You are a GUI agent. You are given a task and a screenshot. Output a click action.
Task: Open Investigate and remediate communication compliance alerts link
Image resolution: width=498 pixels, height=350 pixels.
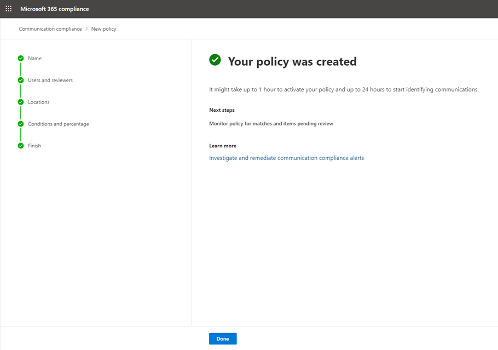point(286,158)
